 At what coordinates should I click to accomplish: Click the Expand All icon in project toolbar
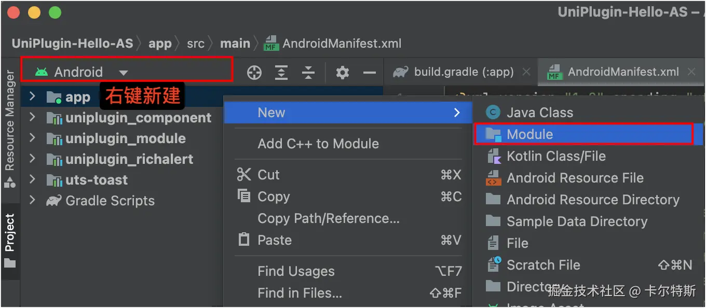281,73
